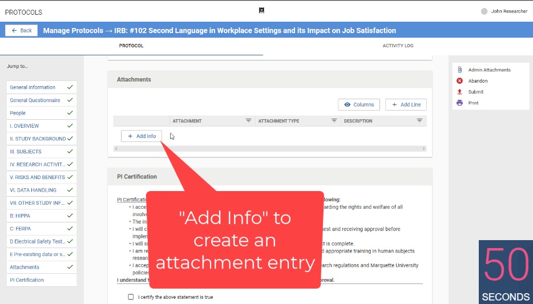Open the Columns visibility button
Screen dimensions: 533x304
[x=359, y=104]
